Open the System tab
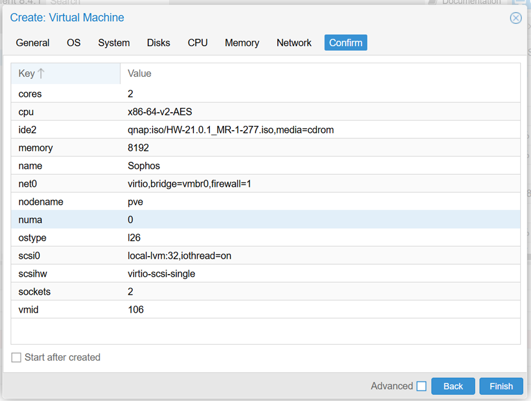This screenshot has height=401, width=531. pyautogui.click(x=114, y=42)
